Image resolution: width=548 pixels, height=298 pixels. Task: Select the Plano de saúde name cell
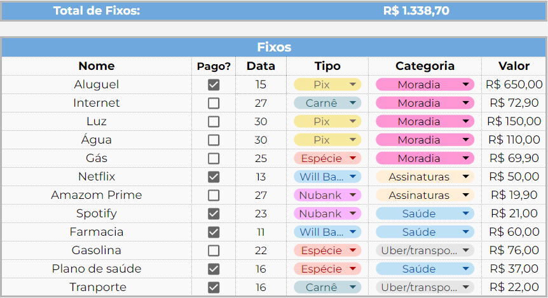click(x=97, y=269)
